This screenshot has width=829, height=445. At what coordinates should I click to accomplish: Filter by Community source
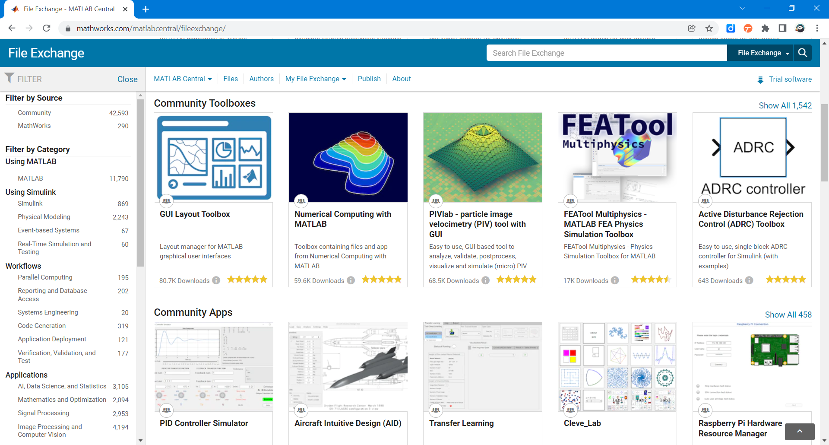[34, 112]
